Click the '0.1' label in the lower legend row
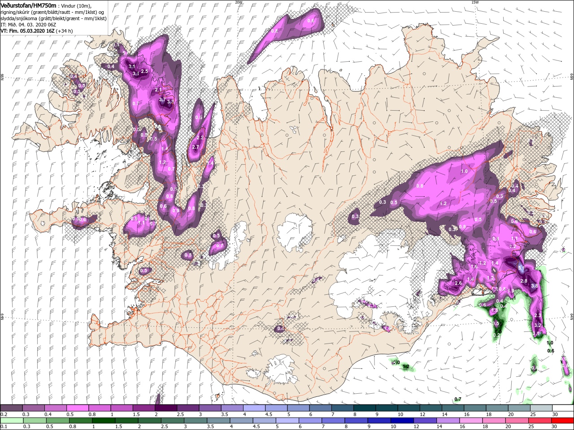 [4, 426]
